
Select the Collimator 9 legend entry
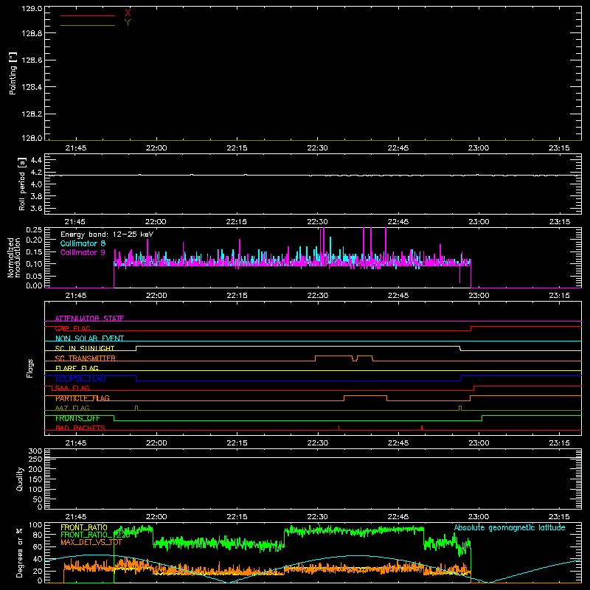point(83,252)
